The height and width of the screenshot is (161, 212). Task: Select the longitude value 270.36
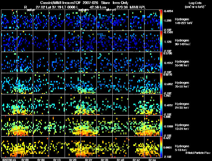click(122, 7)
